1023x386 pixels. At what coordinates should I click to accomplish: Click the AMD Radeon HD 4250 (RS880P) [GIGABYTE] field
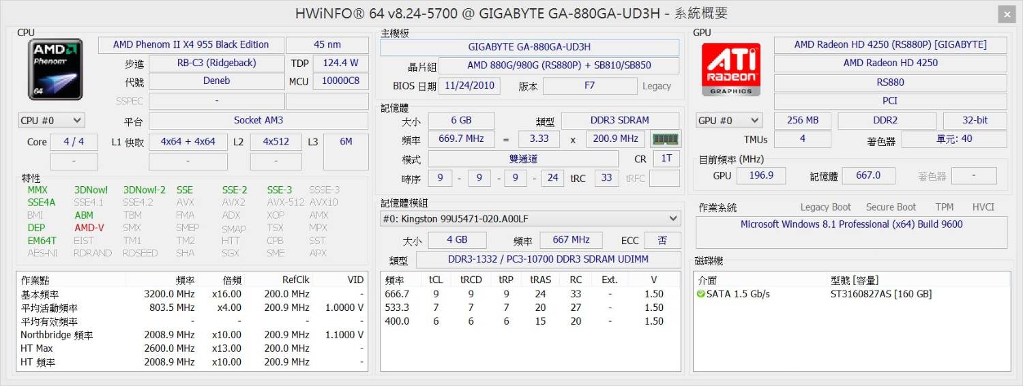tap(891, 45)
